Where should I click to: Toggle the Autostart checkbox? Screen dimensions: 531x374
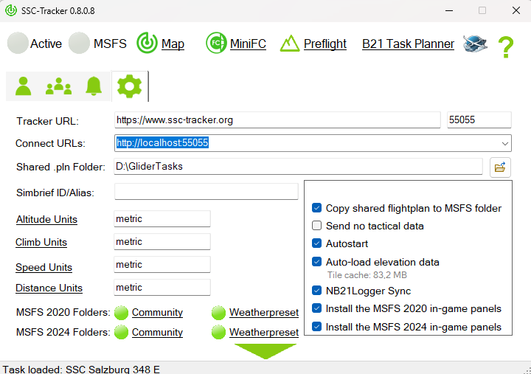(316, 243)
